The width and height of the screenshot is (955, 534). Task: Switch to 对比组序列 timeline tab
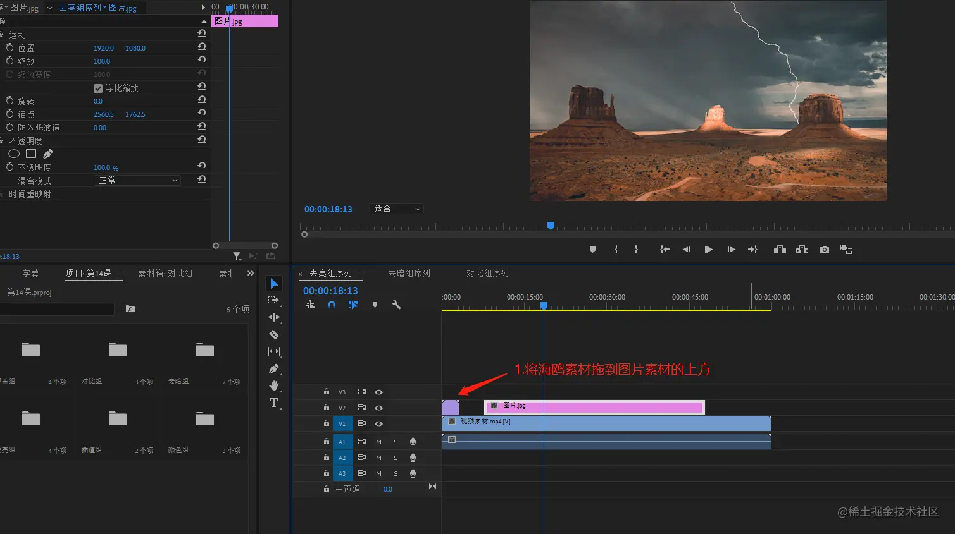pos(487,273)
